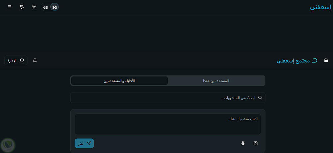Select the EG language option

(x=55, y=7)
